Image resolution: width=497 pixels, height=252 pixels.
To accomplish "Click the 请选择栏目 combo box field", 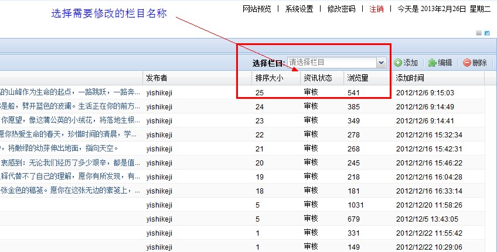I will pyautogui.click(x=331, y=63).
